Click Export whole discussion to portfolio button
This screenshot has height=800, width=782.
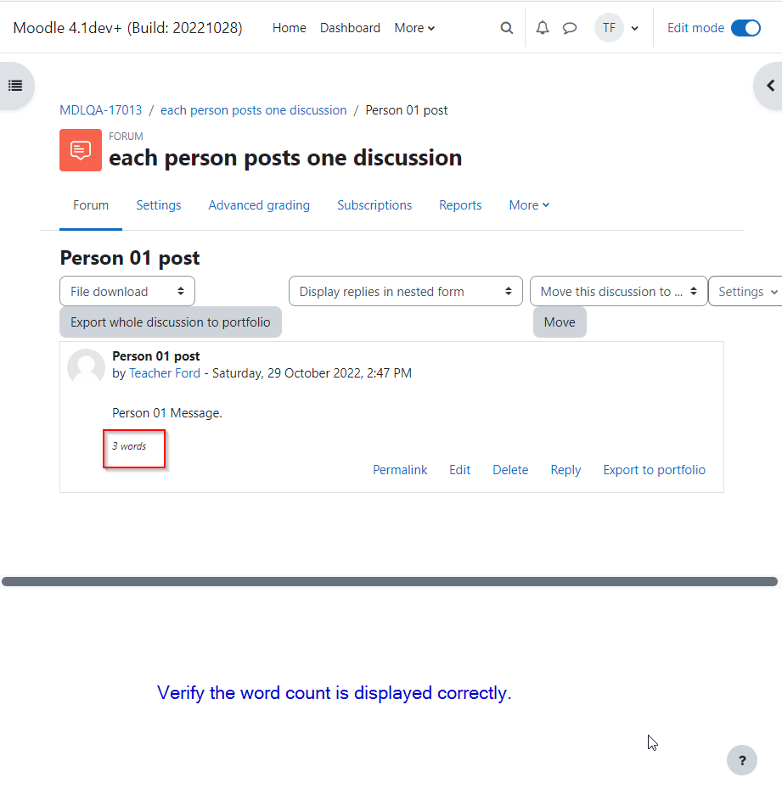(171, 322)
